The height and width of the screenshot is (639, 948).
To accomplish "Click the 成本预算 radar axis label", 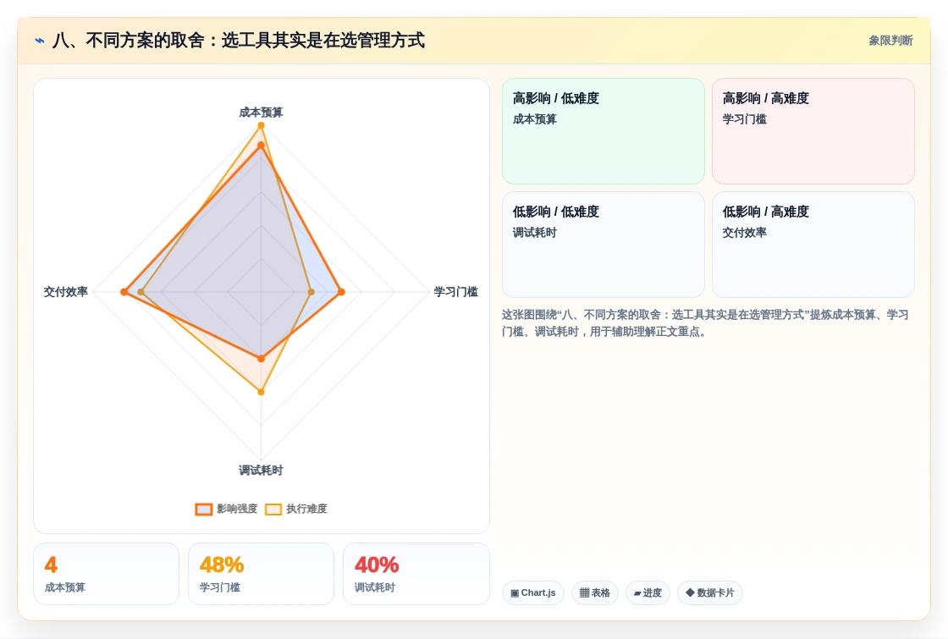I will pyautogui.click(x=261, y=113).
